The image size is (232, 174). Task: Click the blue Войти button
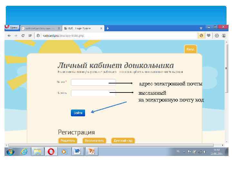tap(78, 113)
